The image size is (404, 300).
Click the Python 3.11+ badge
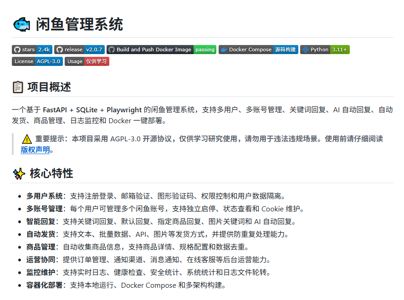click(x=325, y=50)
